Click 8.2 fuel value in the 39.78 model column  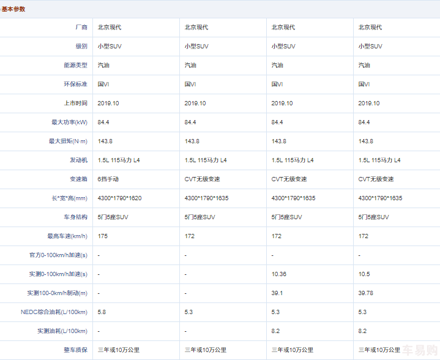[x=362, y=331]
